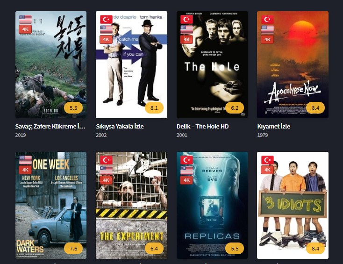Click the Turkish flag on 3 Idiots poster
This screenshot has width=343, height=264.
pyautogui.click(x=267, y=160)
